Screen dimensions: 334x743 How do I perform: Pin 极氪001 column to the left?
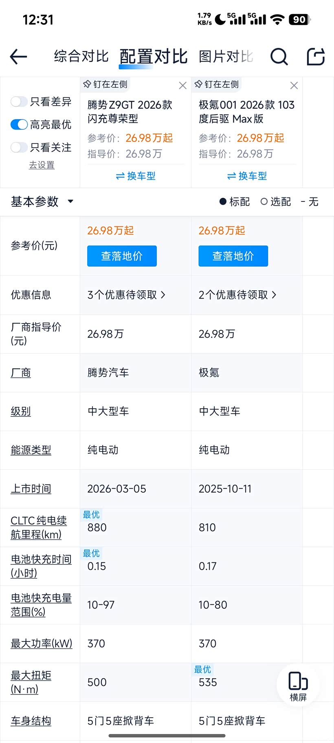pos(217,84)
